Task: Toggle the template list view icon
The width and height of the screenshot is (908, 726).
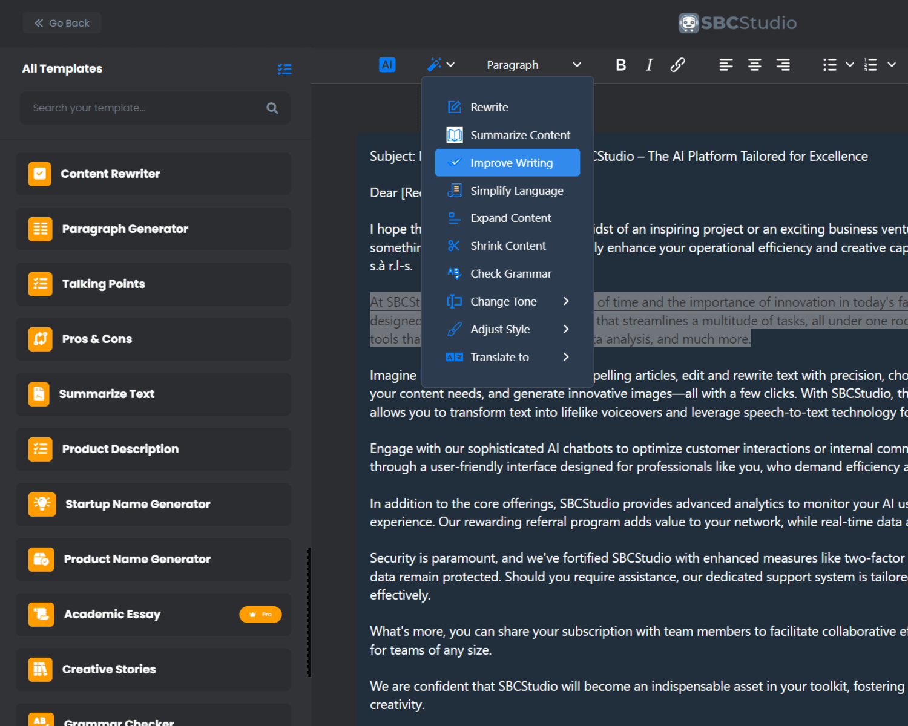Action: (x=285, y=69)
